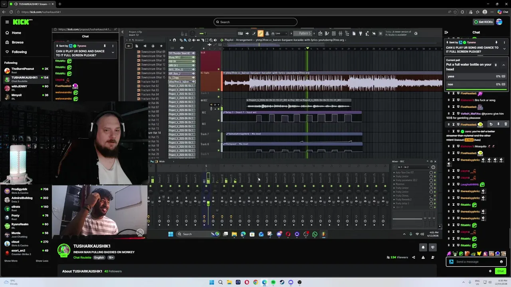Click the Kick logo

pos(22,22)
